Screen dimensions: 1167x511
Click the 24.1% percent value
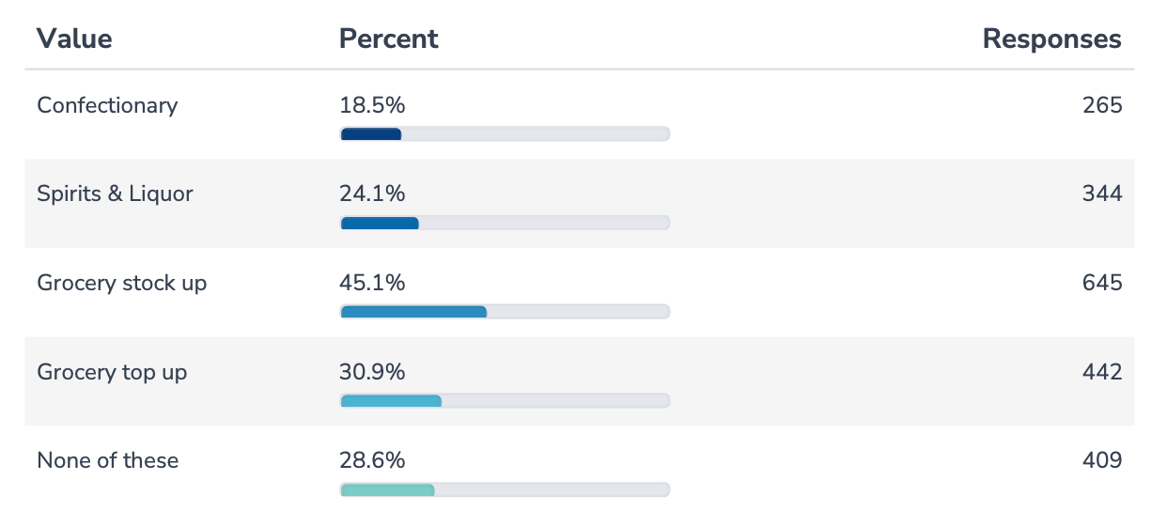(x=372, y=194)
